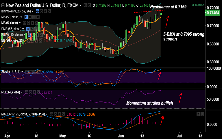This screenshot has height=140, width=222.
Task: Remove MA (5, close) with the X icon
Action: click(36, 23)
